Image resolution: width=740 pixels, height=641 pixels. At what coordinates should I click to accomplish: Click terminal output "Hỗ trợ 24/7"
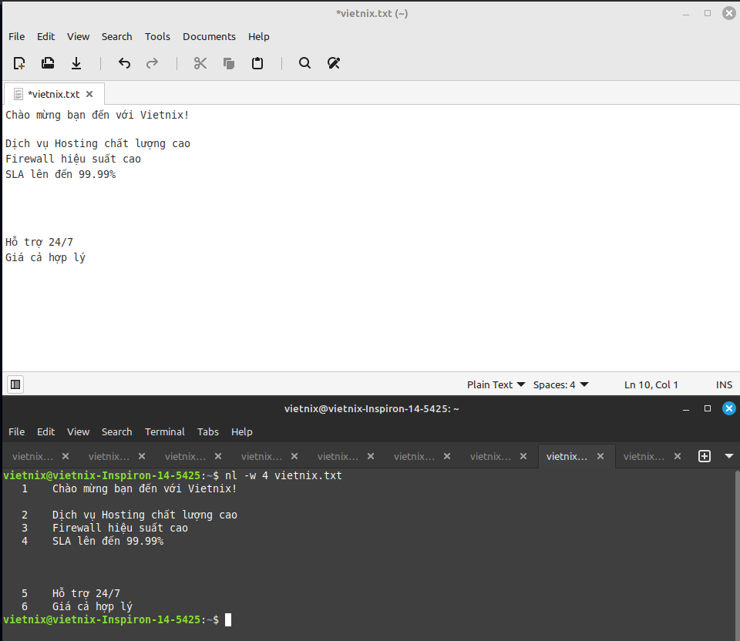86,593
